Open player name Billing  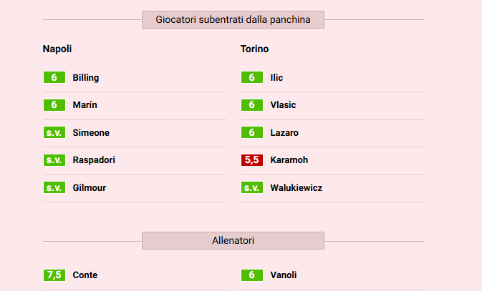tap(86, 77)
